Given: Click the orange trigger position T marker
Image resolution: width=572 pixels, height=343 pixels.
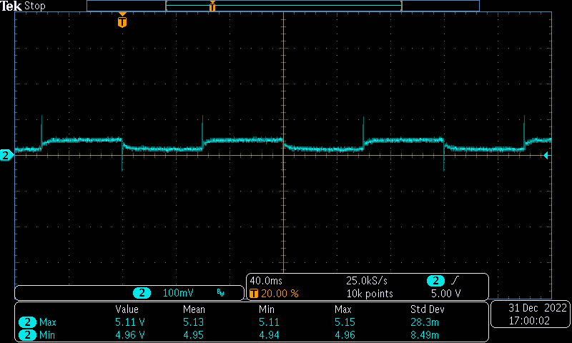Looking at the screenshot, I should [x=122, y=21].
